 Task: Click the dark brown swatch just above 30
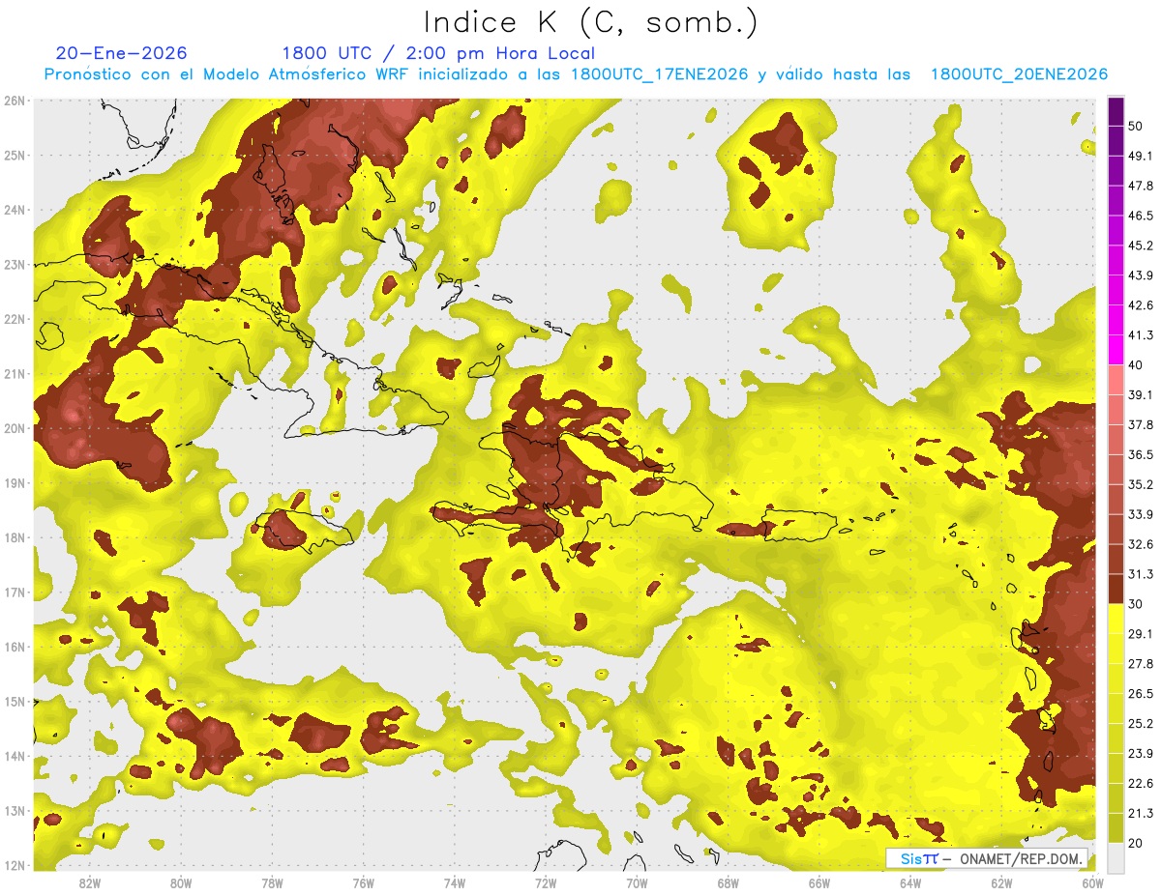click(x=1116, y=589)
